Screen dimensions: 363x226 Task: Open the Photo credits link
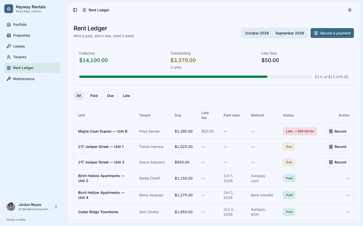pyautogui.click(x=16, y=220)
